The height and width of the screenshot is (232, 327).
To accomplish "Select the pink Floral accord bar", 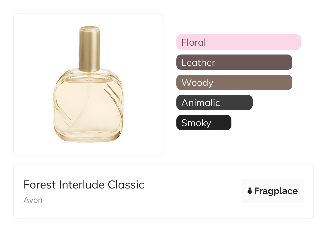I will (x=238, y=42).
